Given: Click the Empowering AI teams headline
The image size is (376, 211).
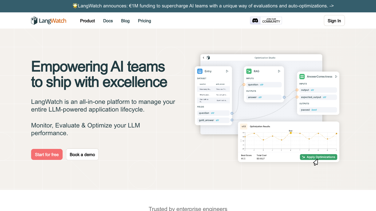Looking at the screenshot, I should pyautogui.click(x=99, y=74).
